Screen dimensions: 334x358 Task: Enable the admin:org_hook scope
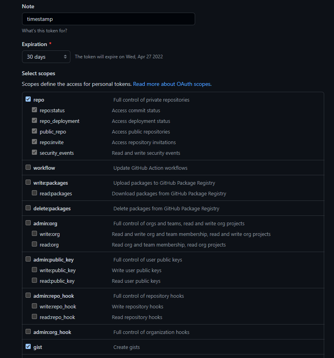pos(28,331)
